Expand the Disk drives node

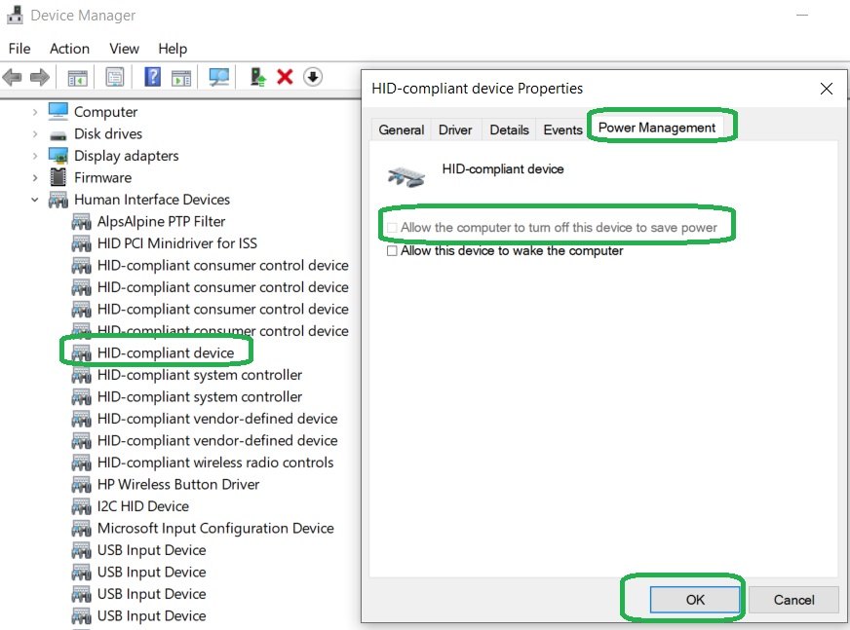coord(35,133)
